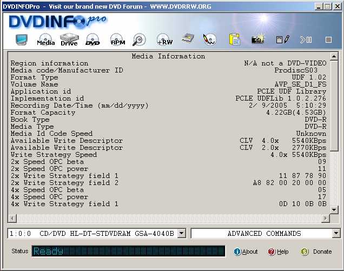Click the 'Recording Date/Time' row label
344x271 pixels.
(80, 105)
